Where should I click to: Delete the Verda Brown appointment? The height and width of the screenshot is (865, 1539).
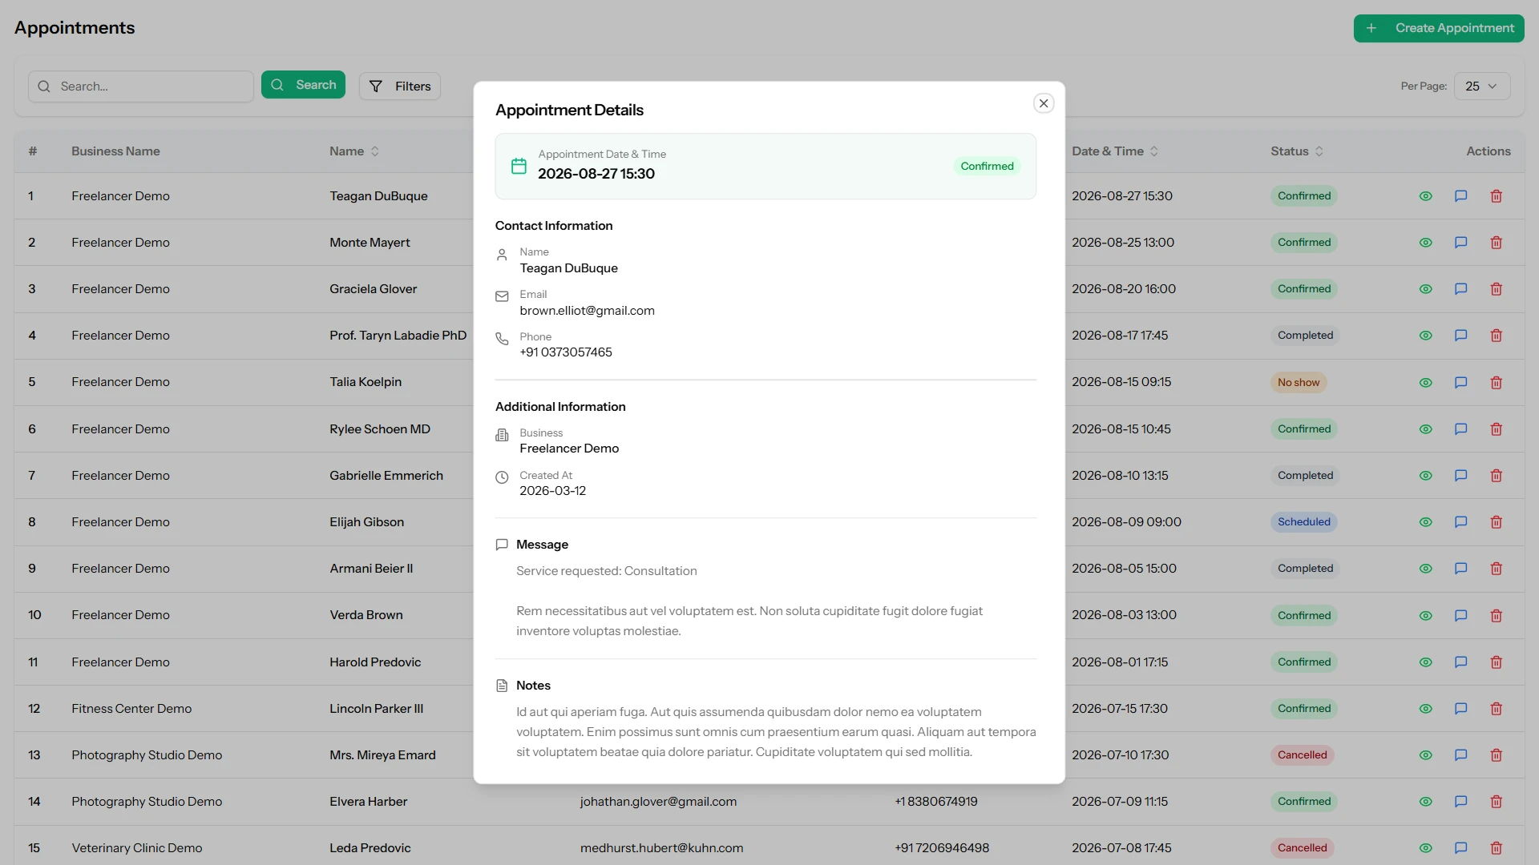(1496, 616)
